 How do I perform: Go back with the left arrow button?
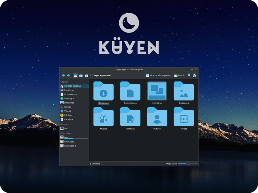coord(63,75)
